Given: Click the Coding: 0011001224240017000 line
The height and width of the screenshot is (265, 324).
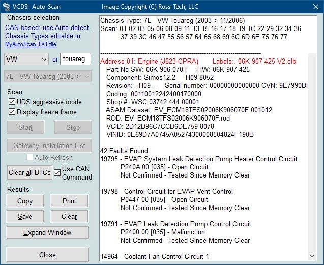Looking at the screenshot, I should [x=154, y=94].
